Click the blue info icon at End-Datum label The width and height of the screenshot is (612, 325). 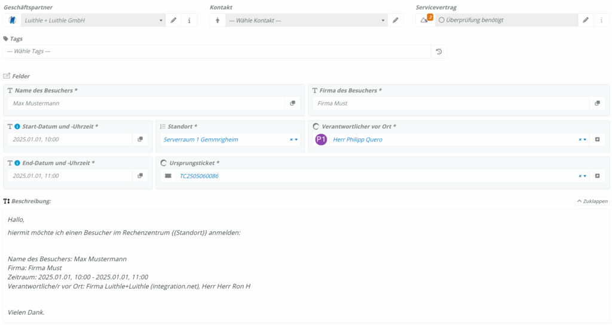(x=17, y=163)
